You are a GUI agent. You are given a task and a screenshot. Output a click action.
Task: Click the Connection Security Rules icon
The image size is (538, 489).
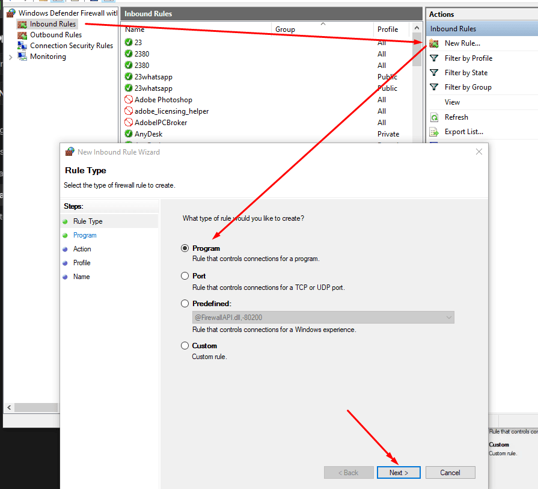(x=22, y=46)
